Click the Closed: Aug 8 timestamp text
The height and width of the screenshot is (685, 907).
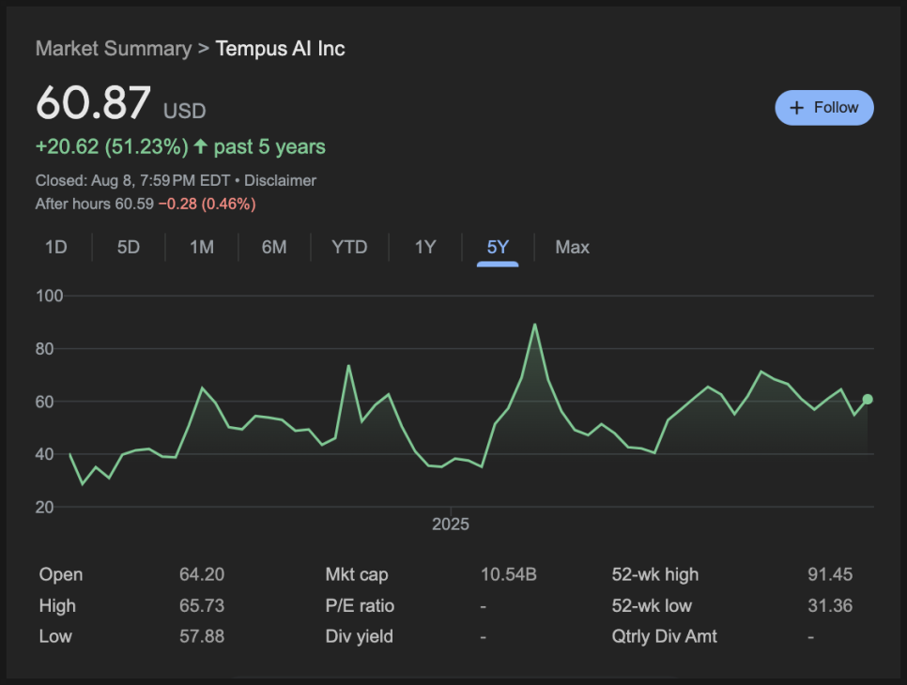coord(132,180)
